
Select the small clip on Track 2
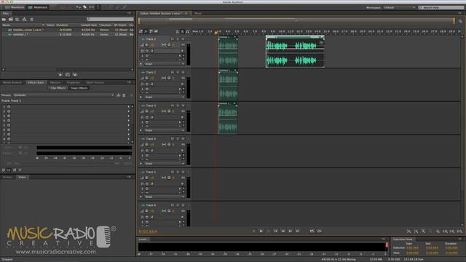tap(228, 86)
